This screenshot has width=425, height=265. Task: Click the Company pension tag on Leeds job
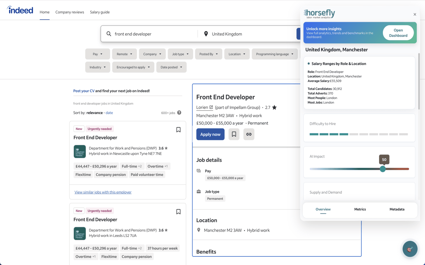pos(136,256)
